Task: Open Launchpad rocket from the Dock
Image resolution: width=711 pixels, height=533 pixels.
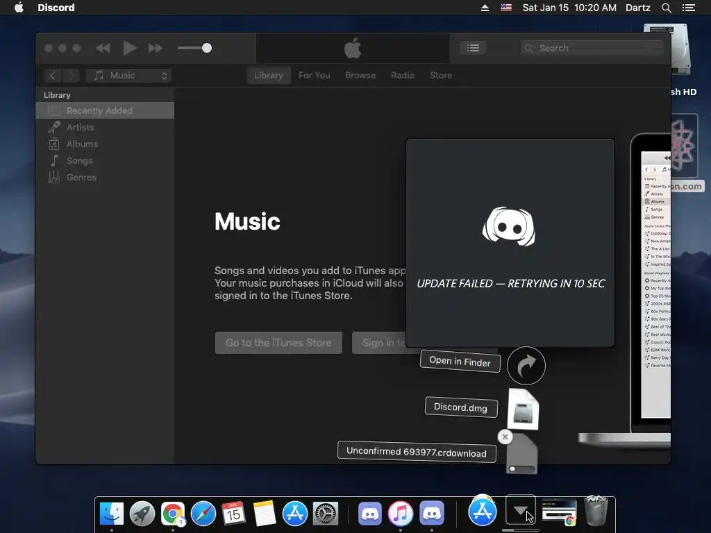Action: [x=142, y=514]
